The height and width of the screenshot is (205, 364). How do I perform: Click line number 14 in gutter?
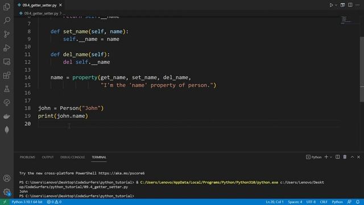pos(27,77)
